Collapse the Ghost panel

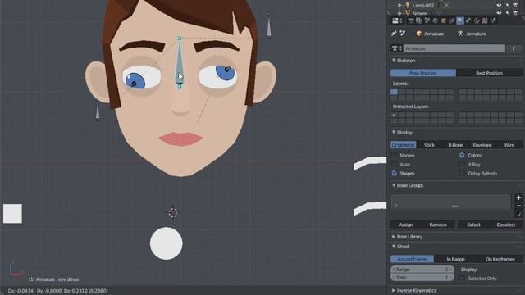[394, 247]
